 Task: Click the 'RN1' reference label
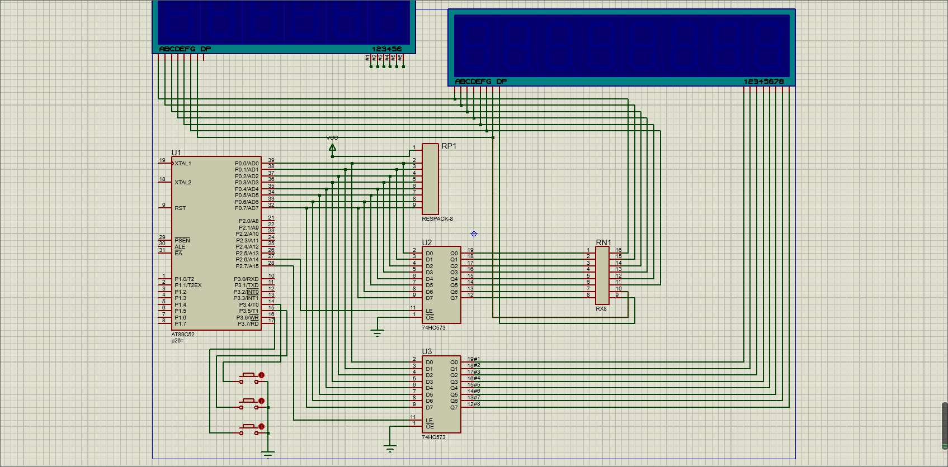[x=603, y=242]
